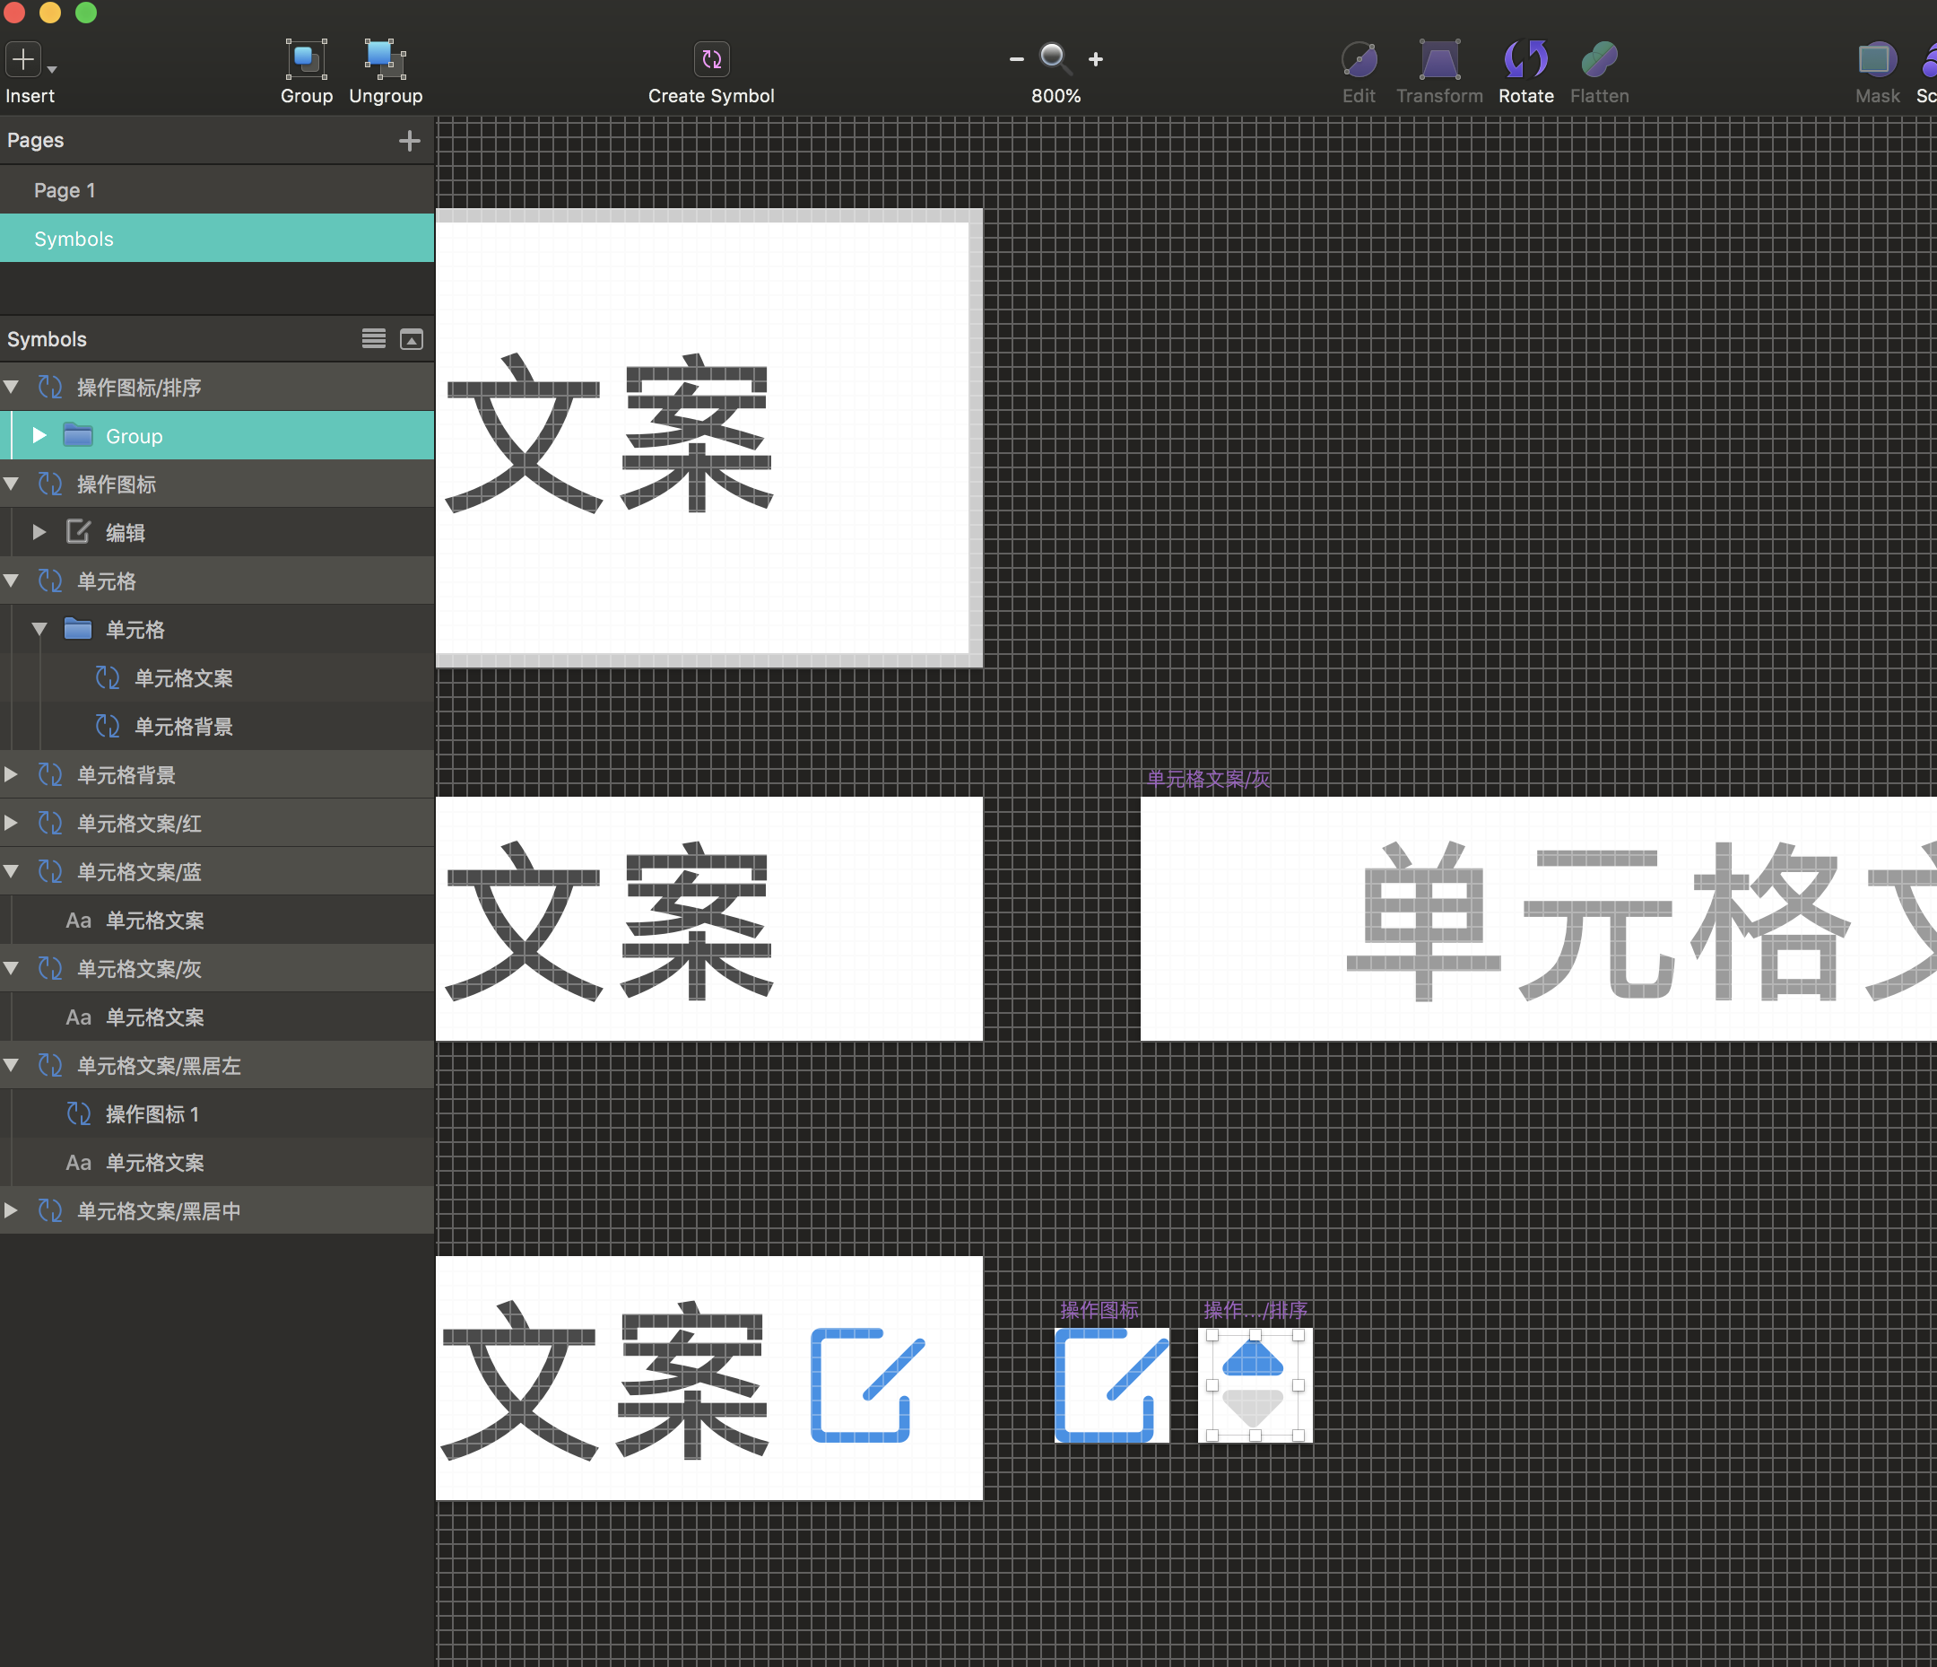Click the Group toolbar icon
Image resolution: width=1937 pixels, height=1667 pixels.
306,60
